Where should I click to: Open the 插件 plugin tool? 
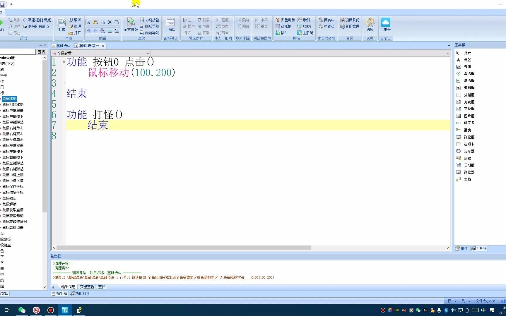click(x=282, y=33)
